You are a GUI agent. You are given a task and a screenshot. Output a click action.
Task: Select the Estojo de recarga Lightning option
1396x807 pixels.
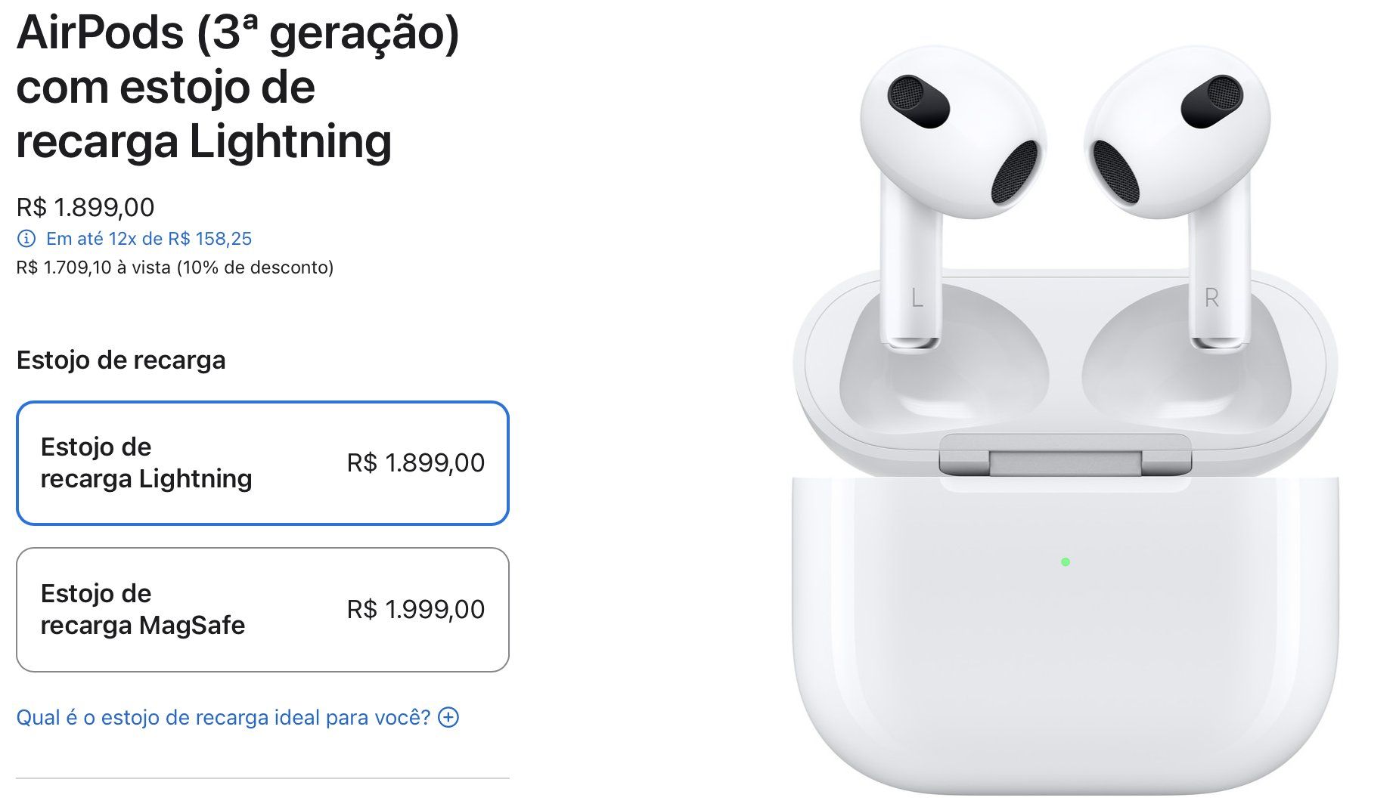click(x=262, y=462)
